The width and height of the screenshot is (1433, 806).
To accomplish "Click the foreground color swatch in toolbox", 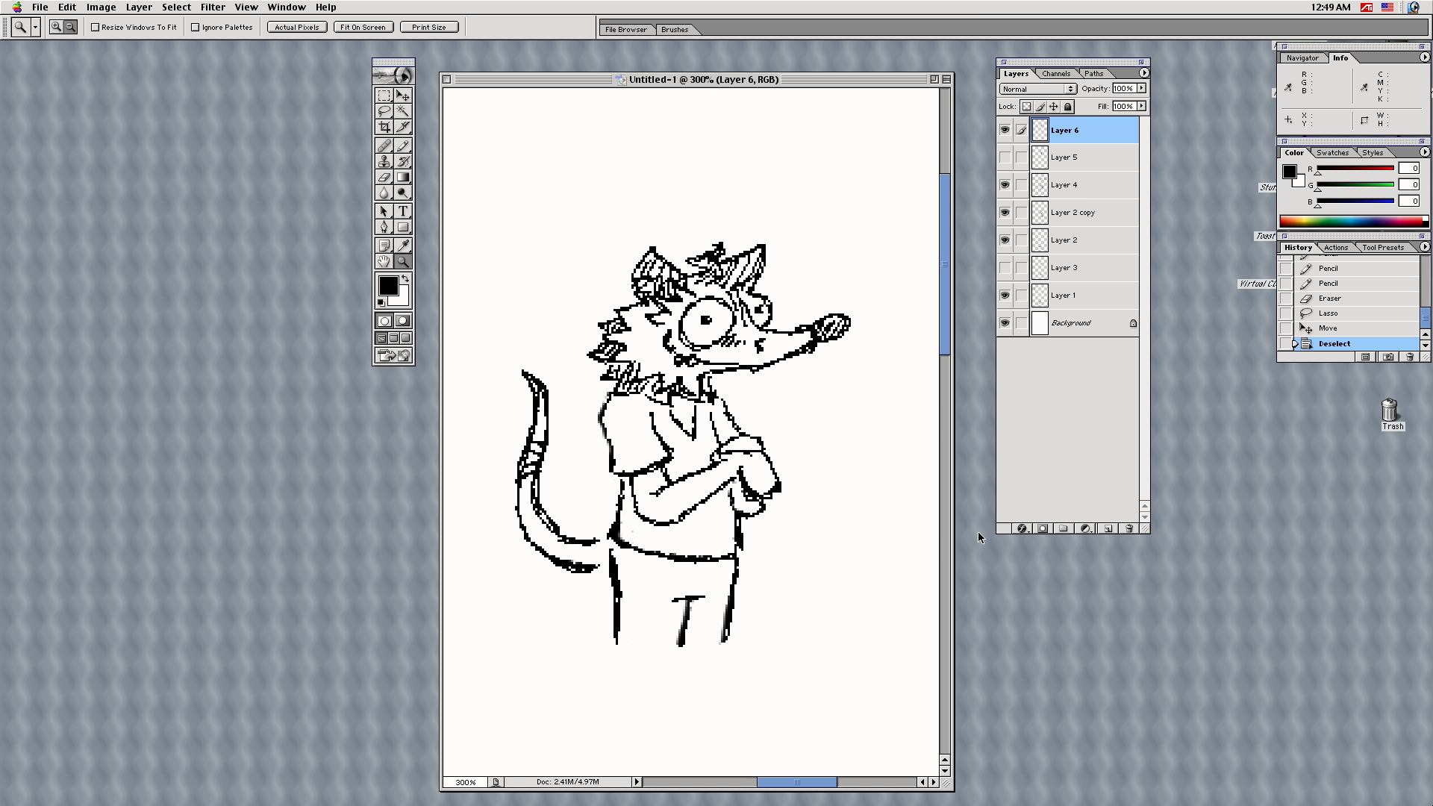I will point(387,285).
